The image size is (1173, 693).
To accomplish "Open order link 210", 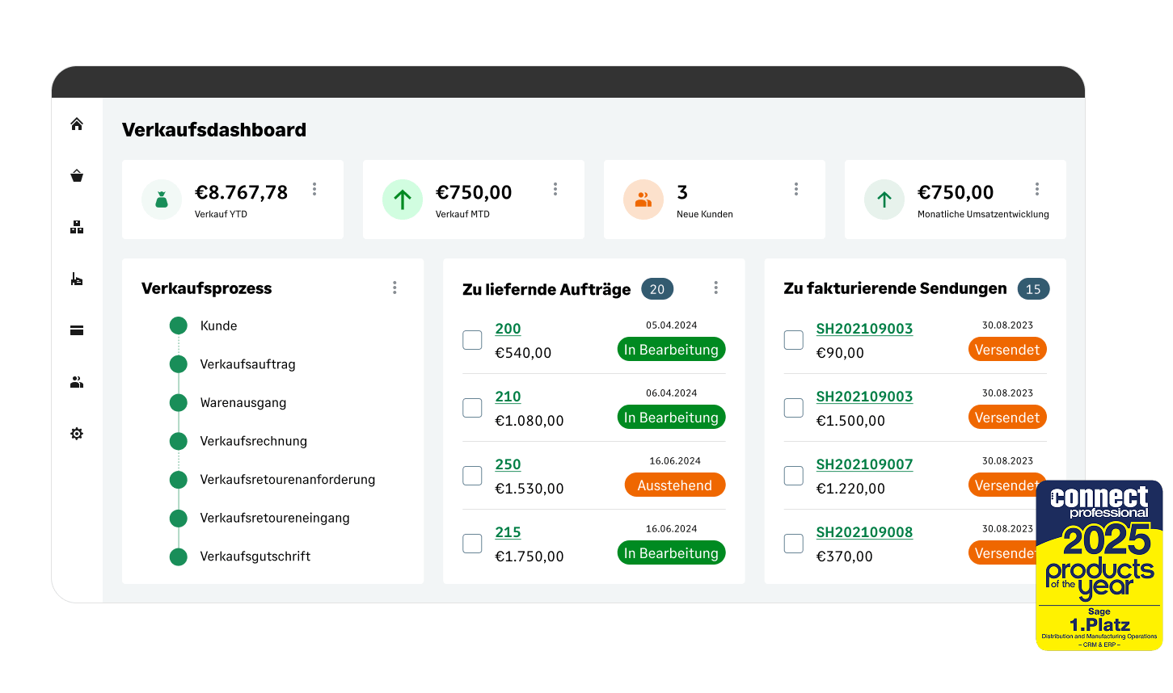I will [508, 397].
